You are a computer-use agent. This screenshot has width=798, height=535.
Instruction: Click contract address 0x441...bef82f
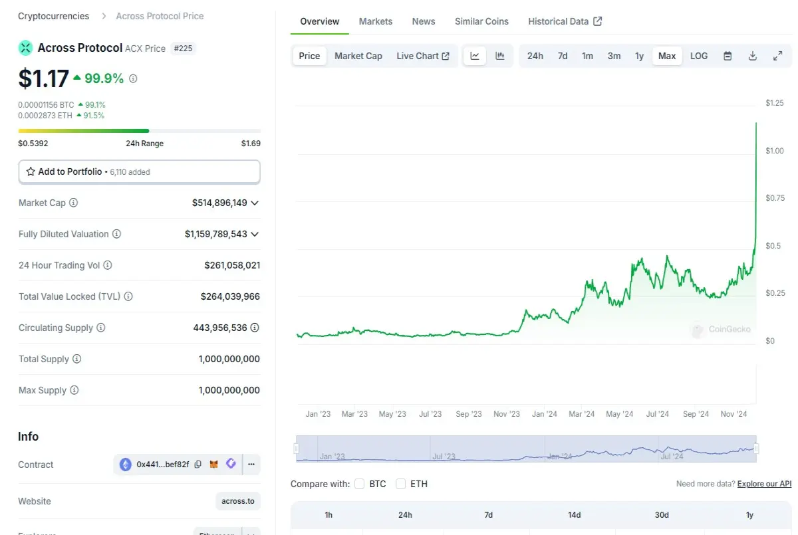(163, 465)
